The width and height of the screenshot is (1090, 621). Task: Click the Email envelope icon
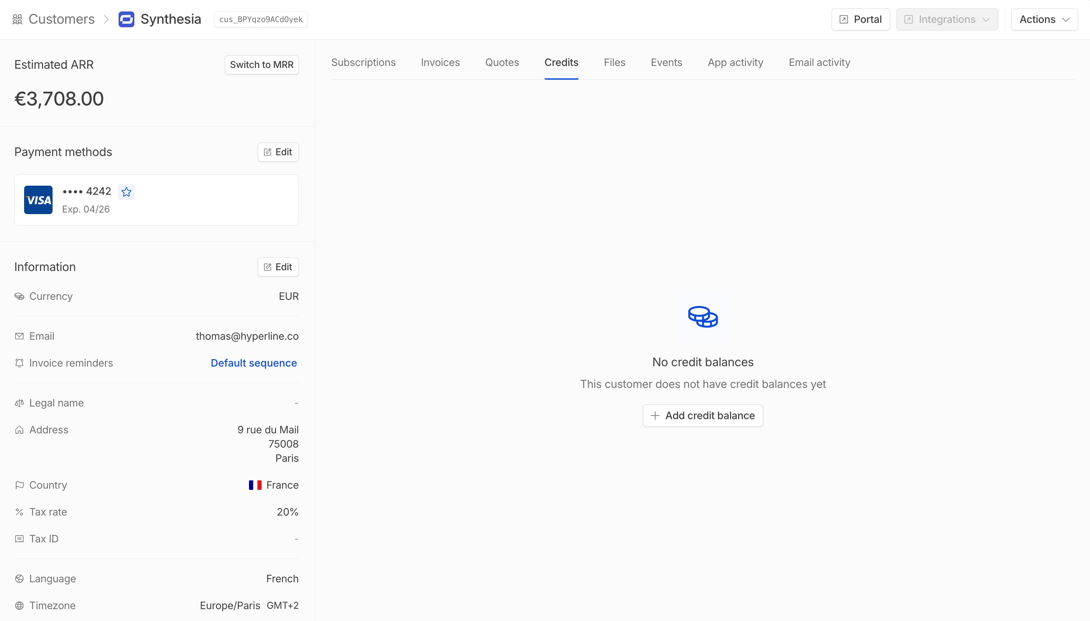point(19,336)
